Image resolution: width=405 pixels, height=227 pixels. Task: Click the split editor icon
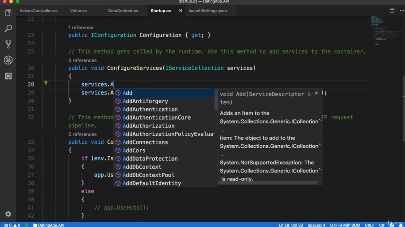tap(392, 11)
